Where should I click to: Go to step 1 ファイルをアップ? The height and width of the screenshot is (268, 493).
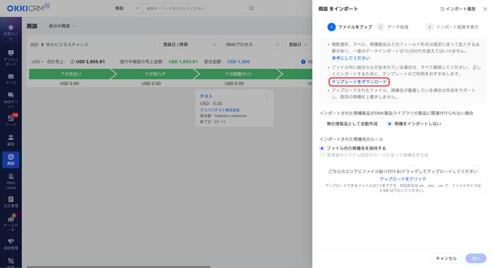coord(350,27)
